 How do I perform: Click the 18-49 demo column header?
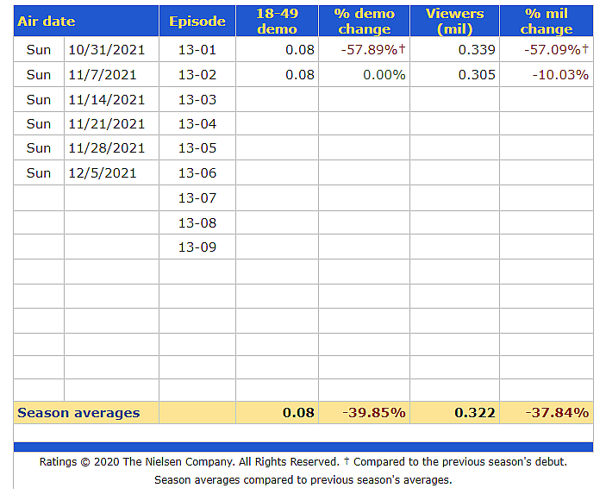tap(277, 22)
